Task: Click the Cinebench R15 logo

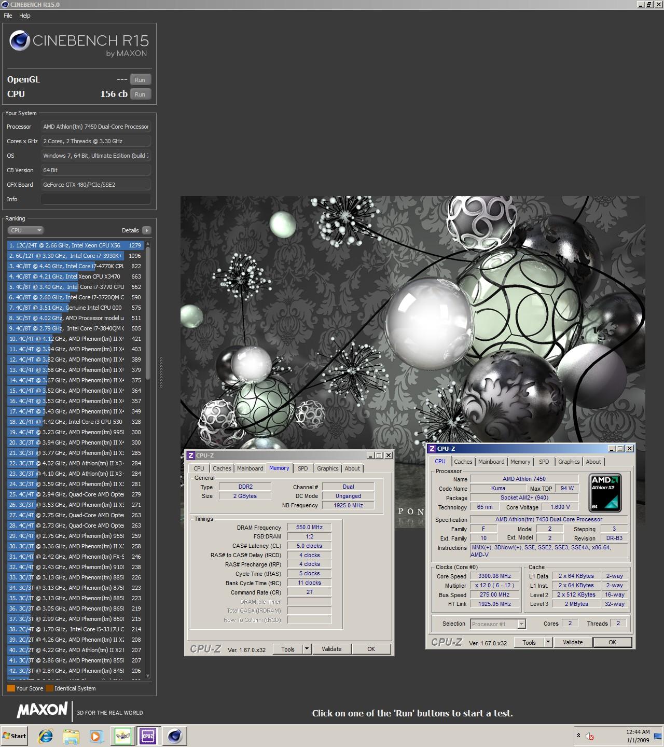Action: (x=79, y=43)
